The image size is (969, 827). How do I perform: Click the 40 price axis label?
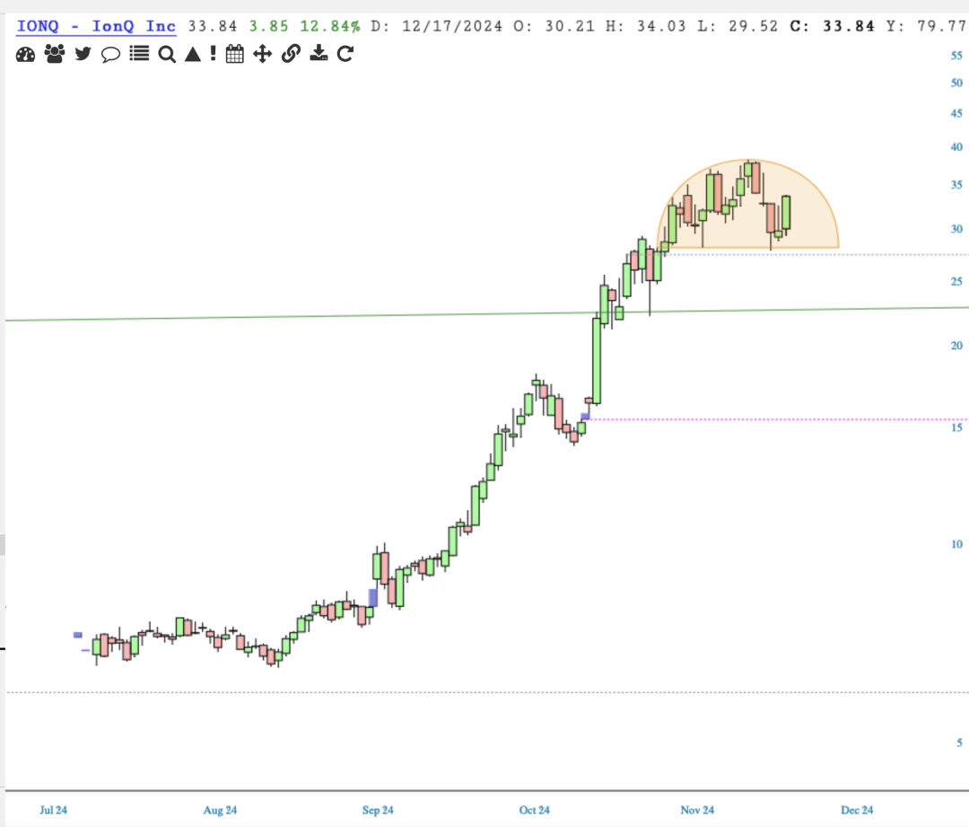pyautogui.click(x=956, y=146)
